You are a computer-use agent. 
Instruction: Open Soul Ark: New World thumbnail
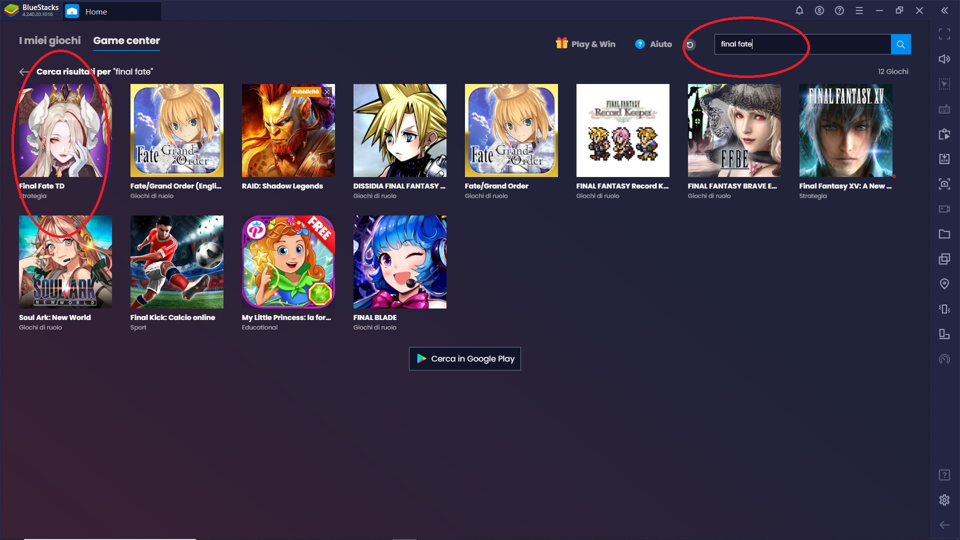[65, 262]
